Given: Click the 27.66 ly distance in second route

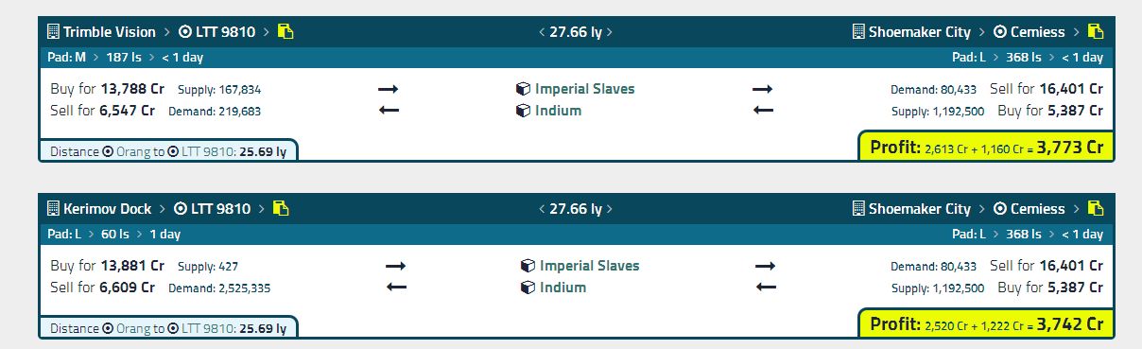Looking at the screenshot, I should 576,209.
